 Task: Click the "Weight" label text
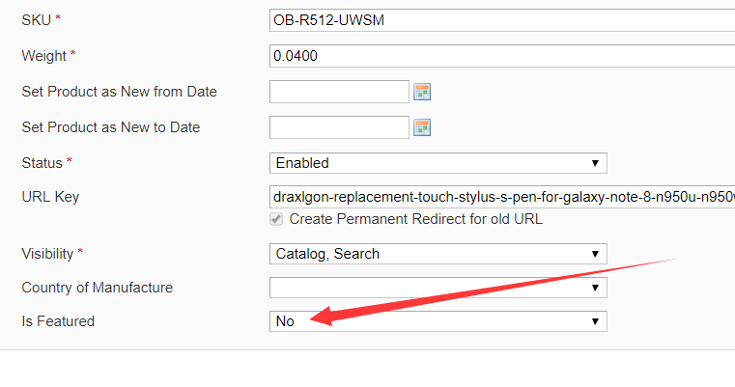43,56
